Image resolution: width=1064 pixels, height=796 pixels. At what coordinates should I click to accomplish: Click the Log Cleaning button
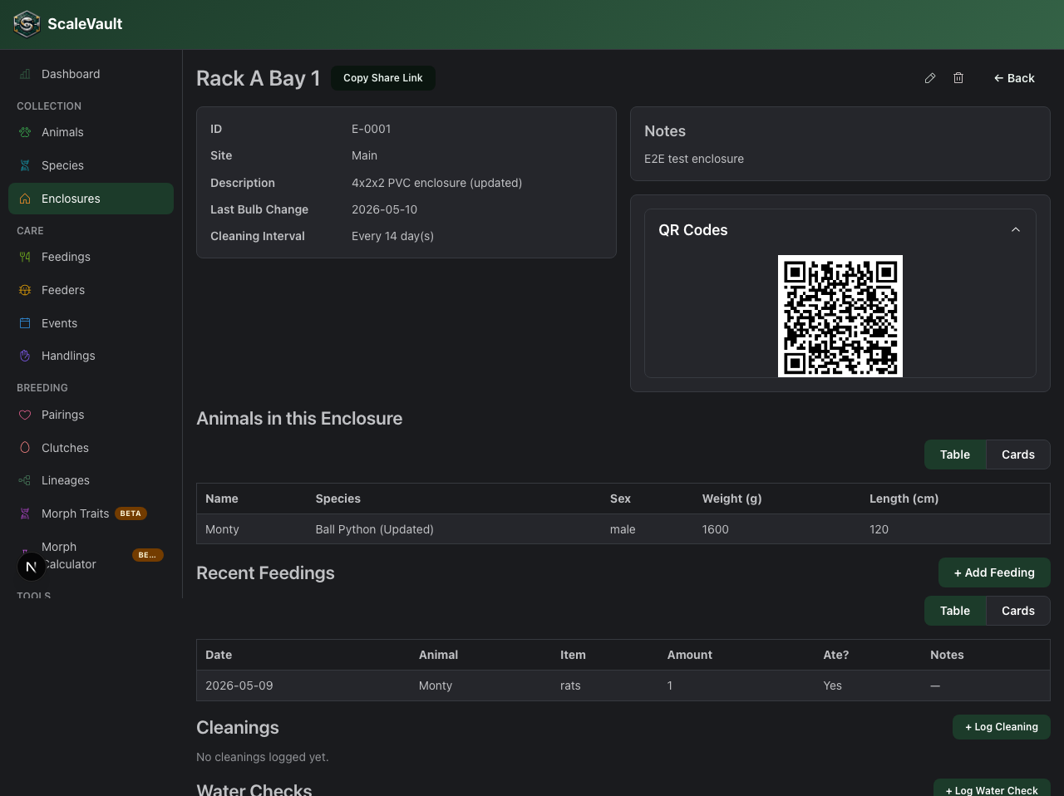pos(1002,727)
